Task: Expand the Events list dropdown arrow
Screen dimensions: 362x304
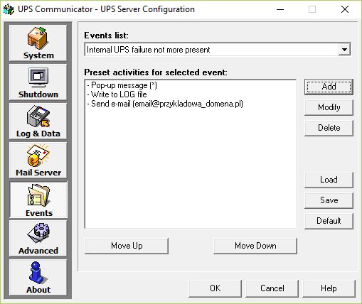Action: click(x=344, y=50)
